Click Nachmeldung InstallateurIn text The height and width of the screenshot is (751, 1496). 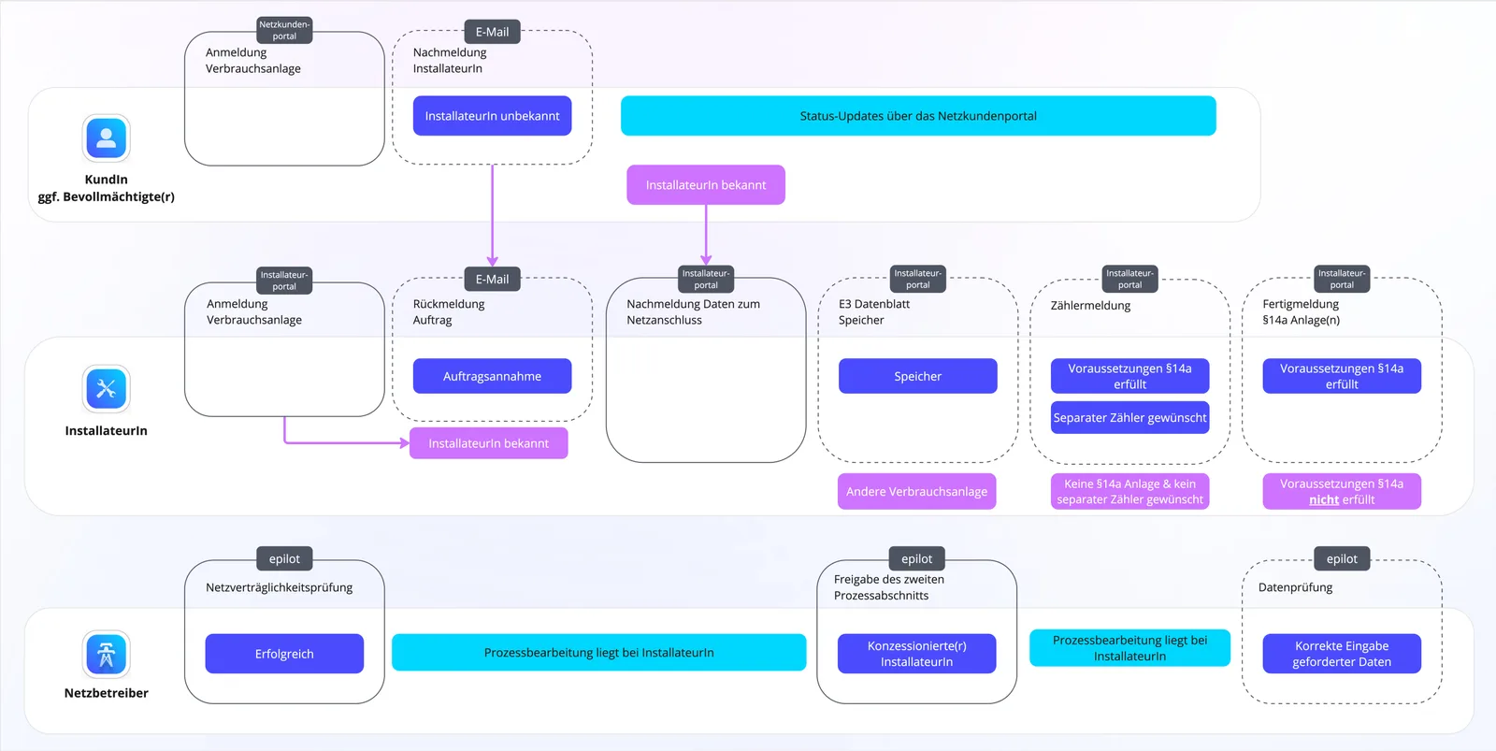pyautogui.click(x=450, y=61)
